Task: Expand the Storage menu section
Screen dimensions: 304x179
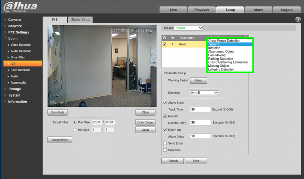Action: [15, 89]
